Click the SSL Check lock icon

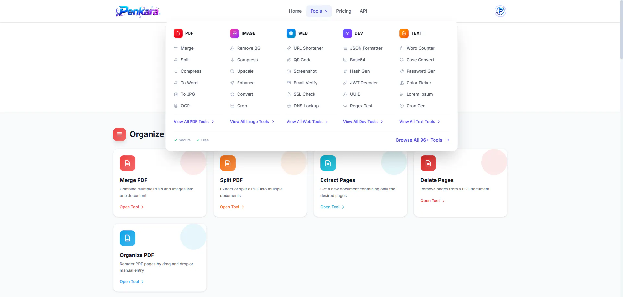(289, 94)
